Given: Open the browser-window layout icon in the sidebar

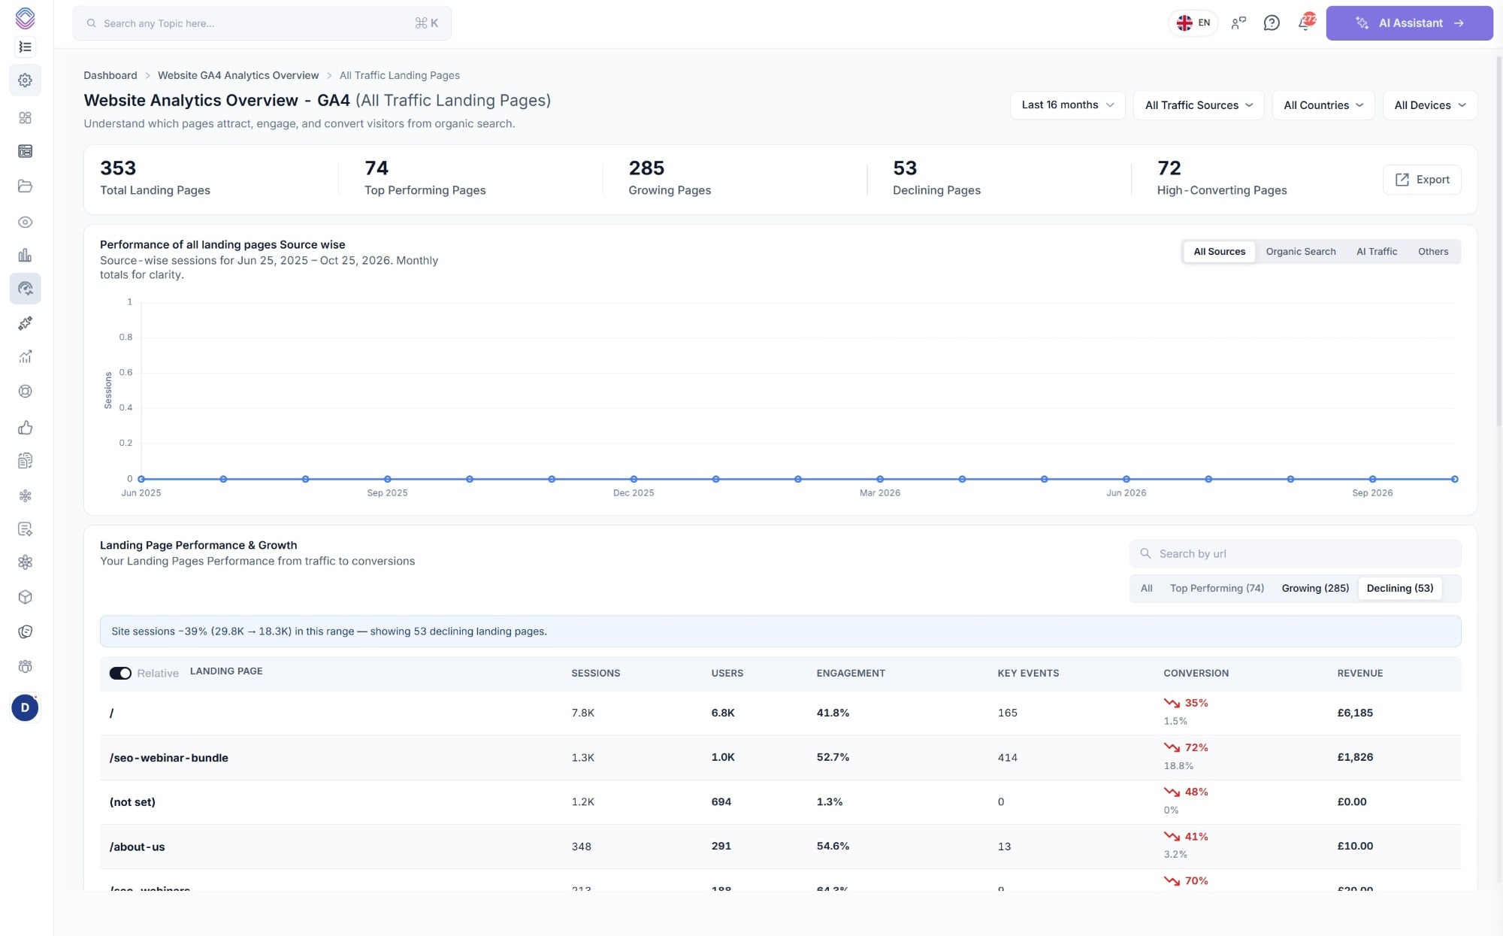Looking at the screenshot, I should tap(25, 152).
